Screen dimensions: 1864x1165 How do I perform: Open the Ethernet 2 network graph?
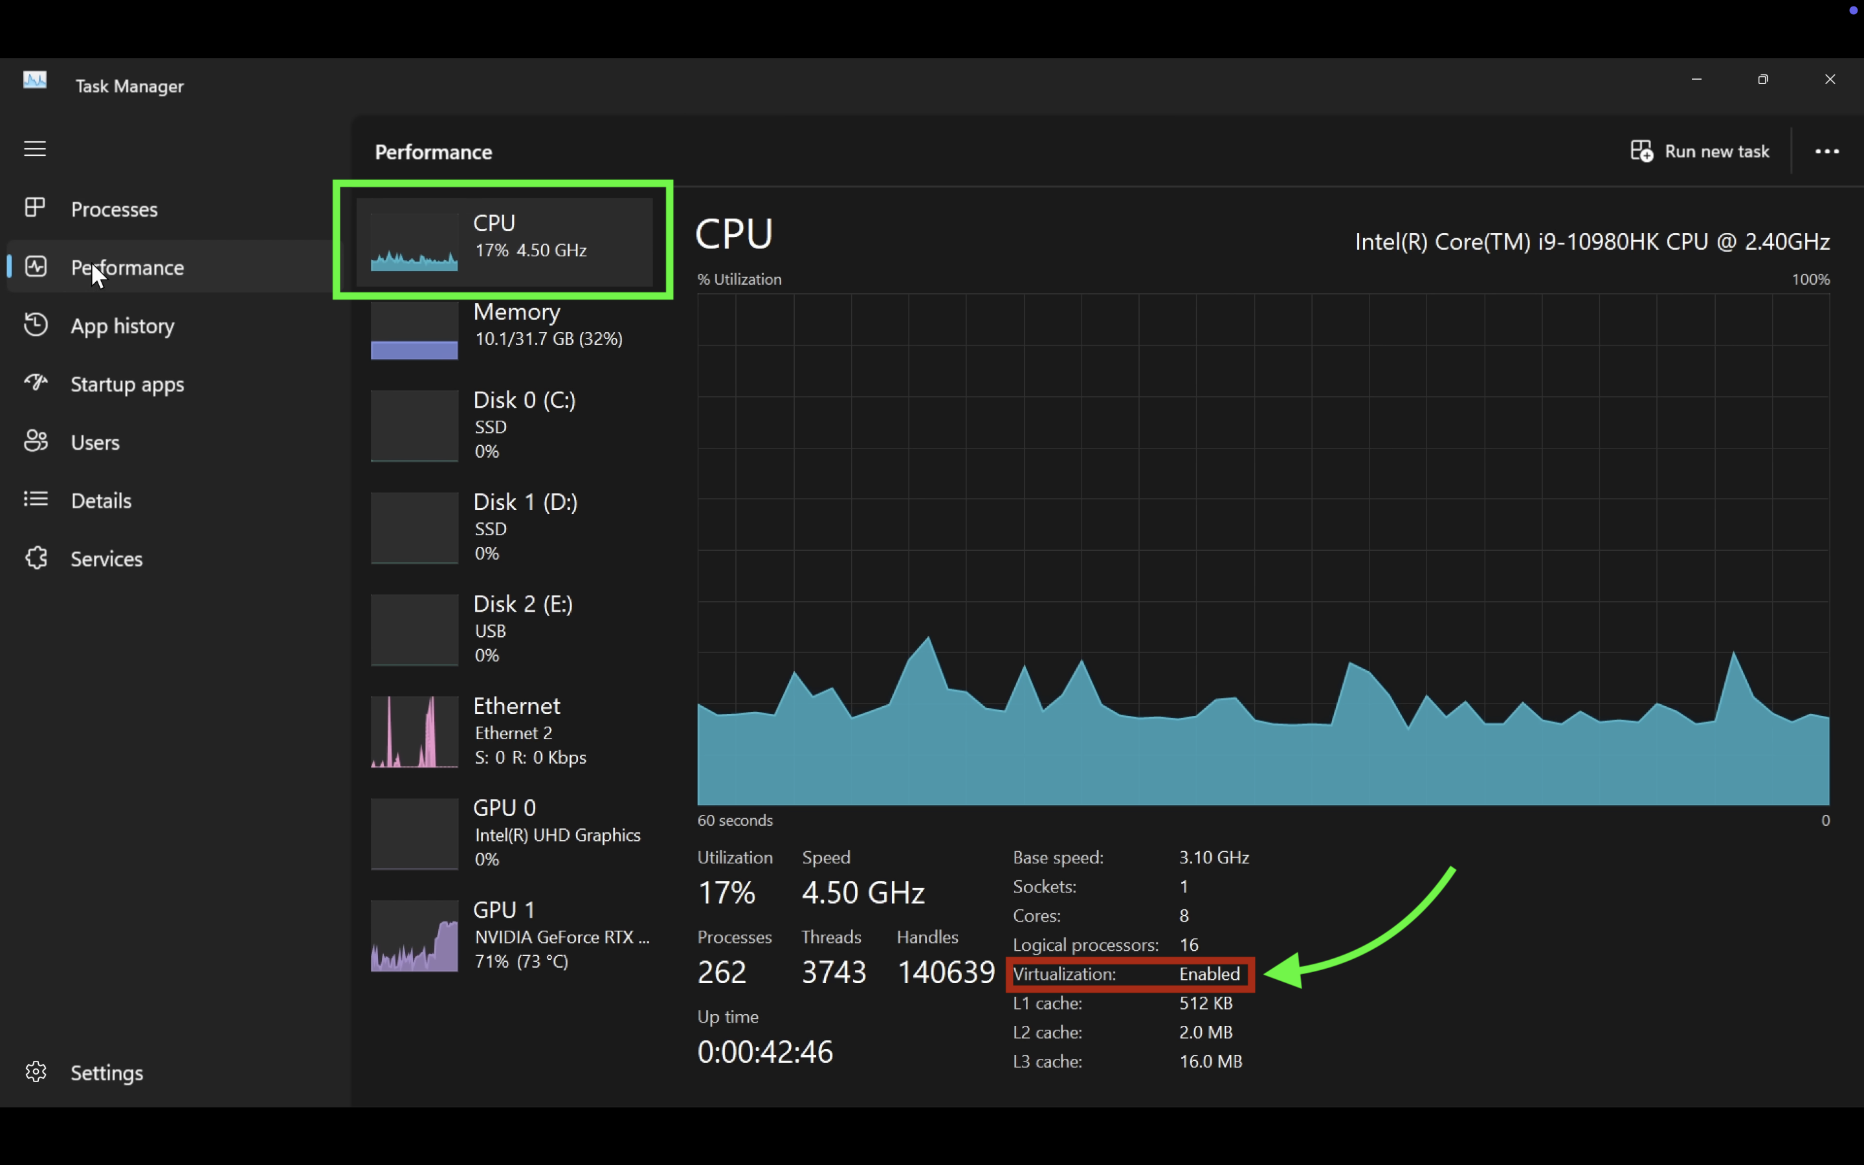point(508,731)
